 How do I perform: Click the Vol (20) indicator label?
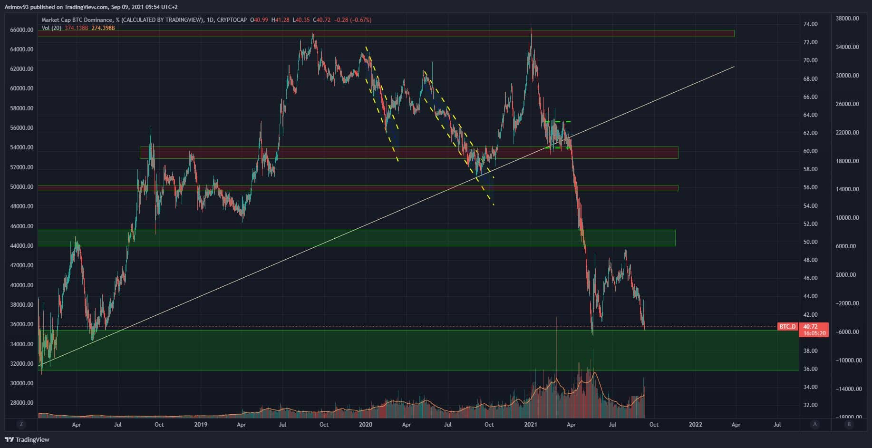coord(52,28)
